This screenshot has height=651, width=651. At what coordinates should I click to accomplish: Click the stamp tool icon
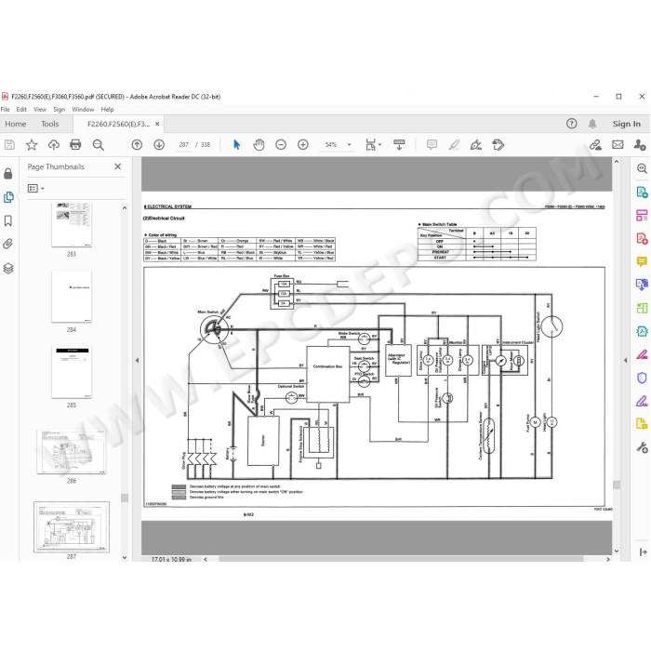point(498,145)
